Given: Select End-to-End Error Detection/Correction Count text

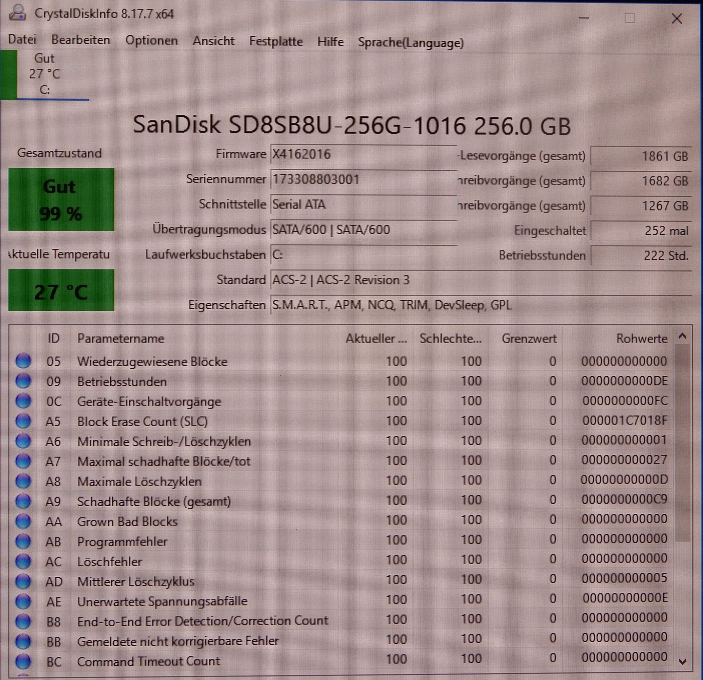Looking at the screenshot, I should point(202,621).
